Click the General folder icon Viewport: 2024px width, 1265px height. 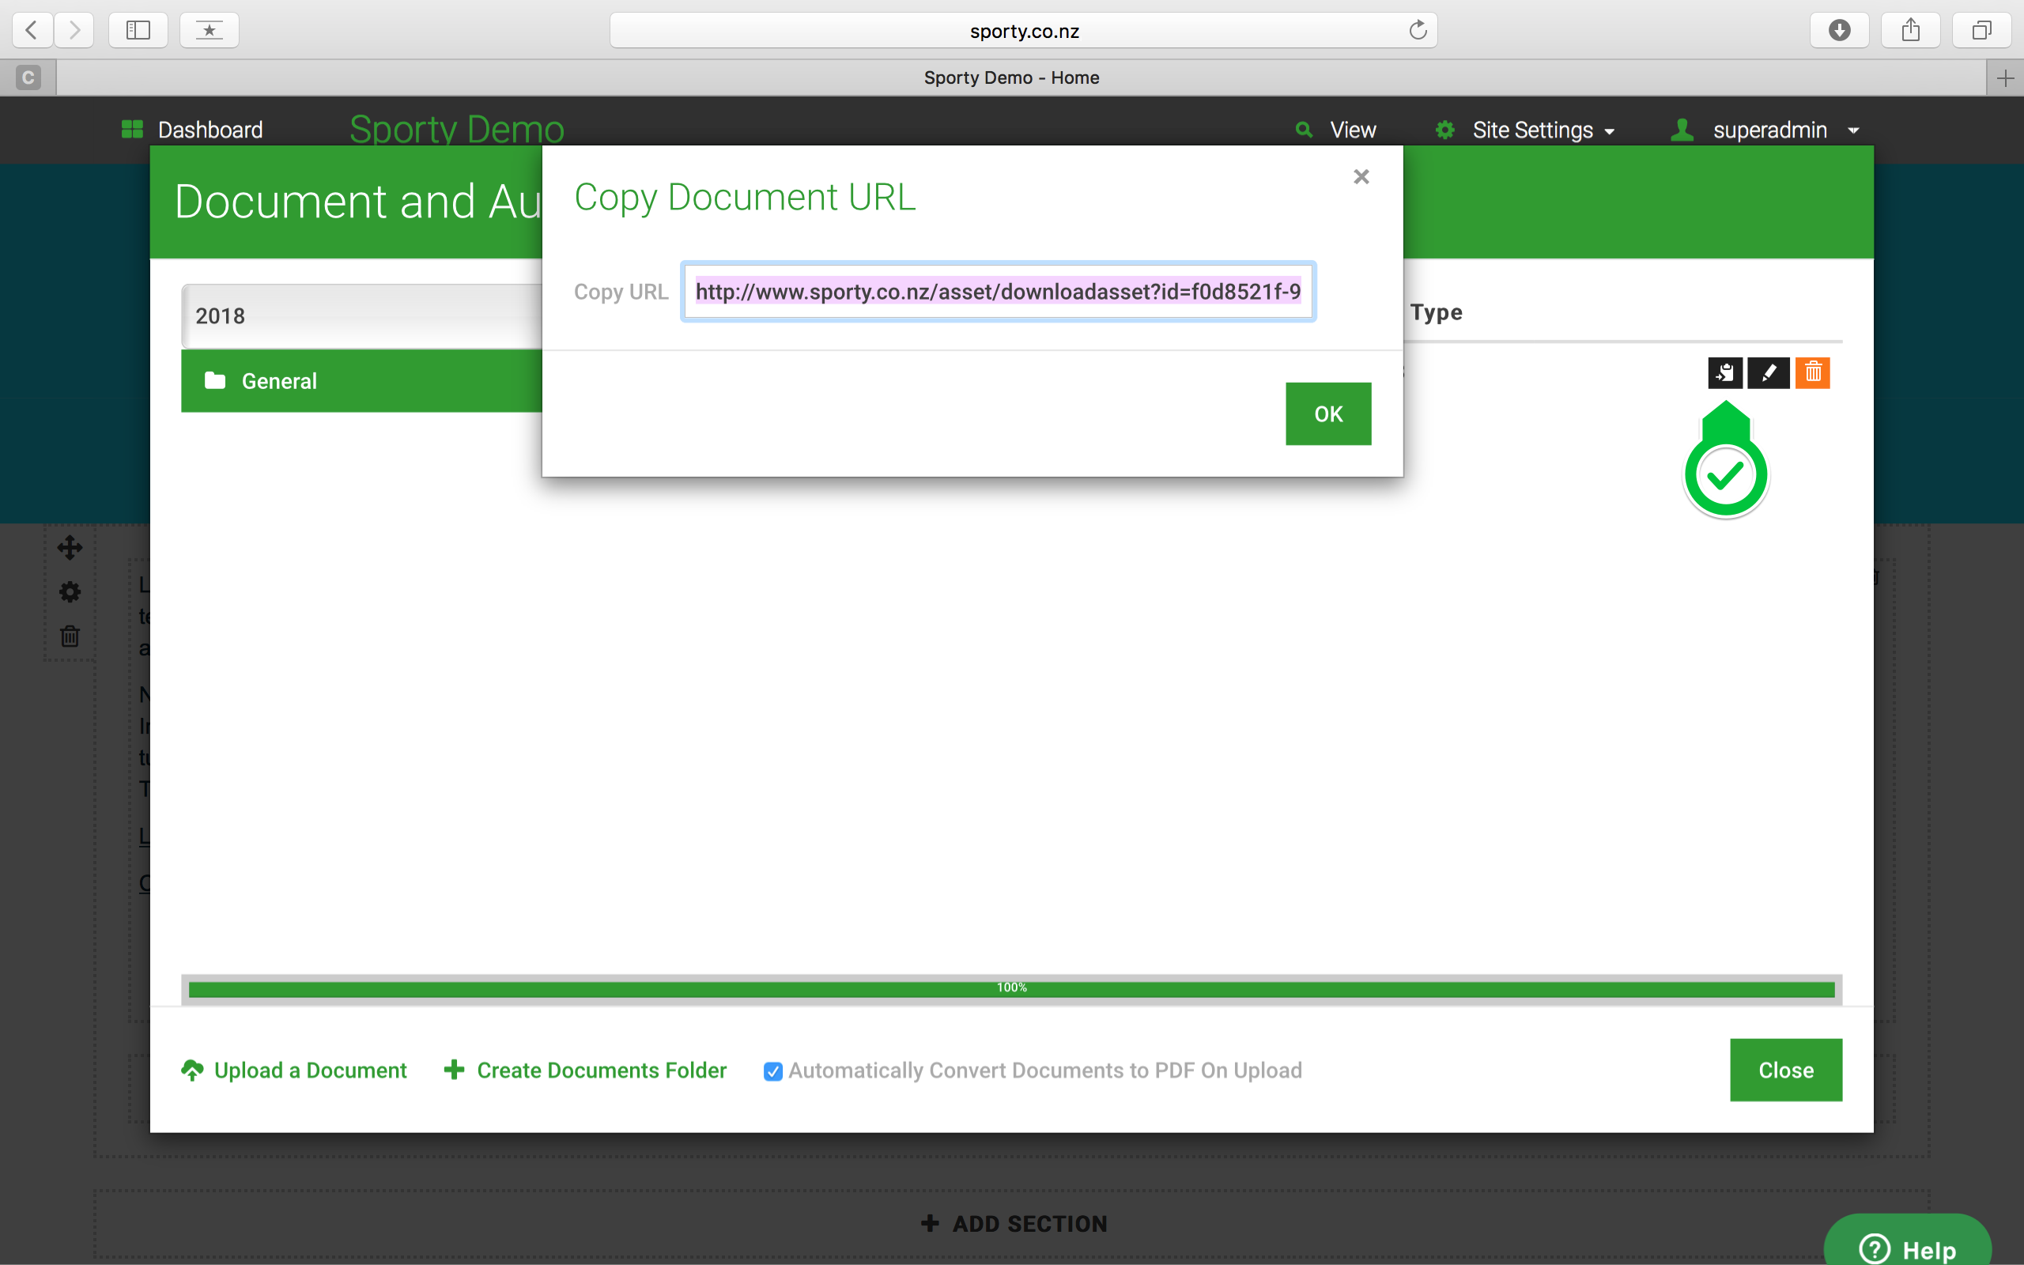click(215, 380)
